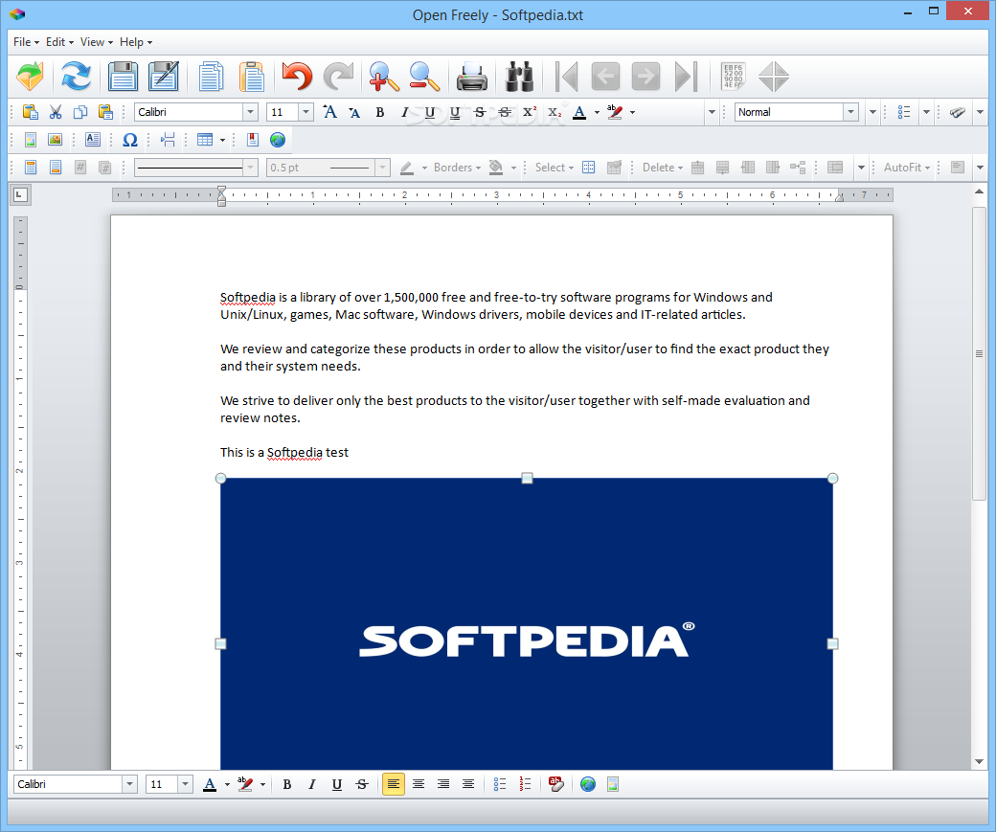Click the Shrink Font small A icon
The width and height of the screenshot is (996, 832).
(x=354, y=113)
